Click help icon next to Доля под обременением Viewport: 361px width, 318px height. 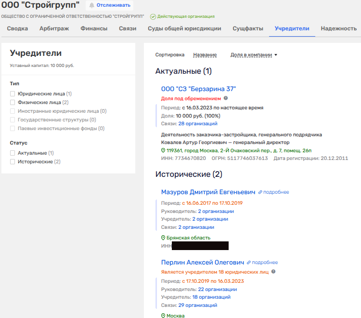click(226, 98)
